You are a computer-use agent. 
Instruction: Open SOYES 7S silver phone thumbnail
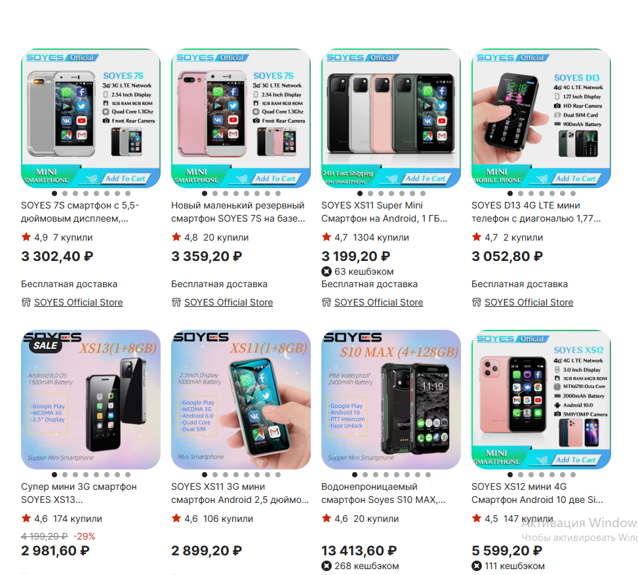pos(90,119)
